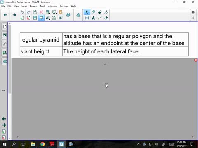Image resolution: width=198 pixels, height=148 pixels.
Task: Undo the last action
Action: [x=22, y=12]
